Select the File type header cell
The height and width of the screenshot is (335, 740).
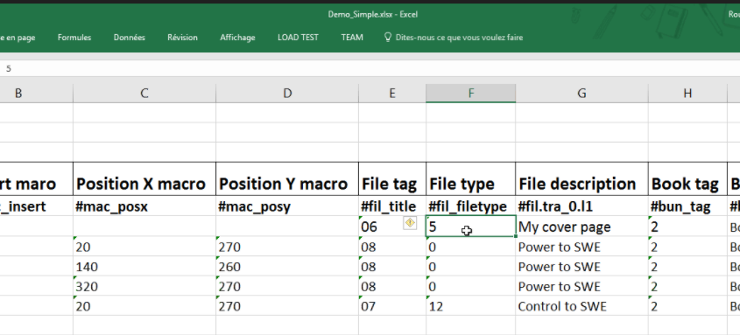(470, 184)
